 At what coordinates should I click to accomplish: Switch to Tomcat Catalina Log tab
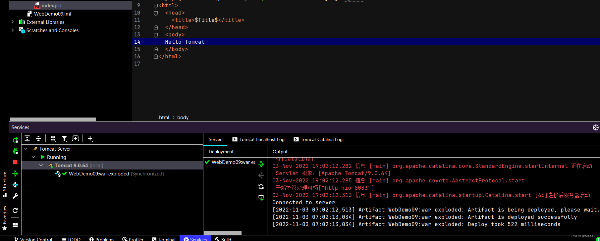318,139
